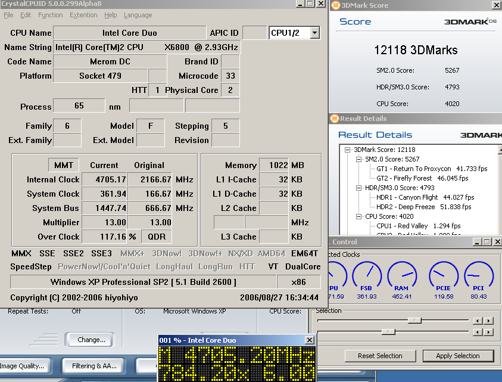
Task: Select GT2 - Firefly Forest result
Action: point(422,178)
